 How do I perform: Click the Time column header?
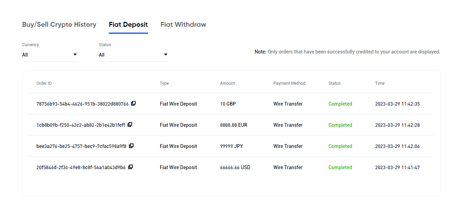coord(380,83)
